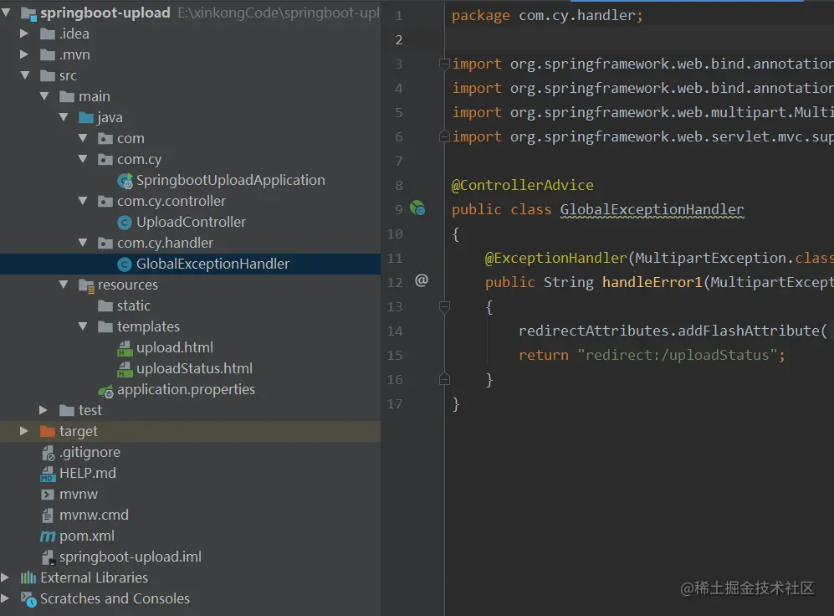Click the .gitignore file icon
This screenshot has height=616, width=834.
pos(48,453)
